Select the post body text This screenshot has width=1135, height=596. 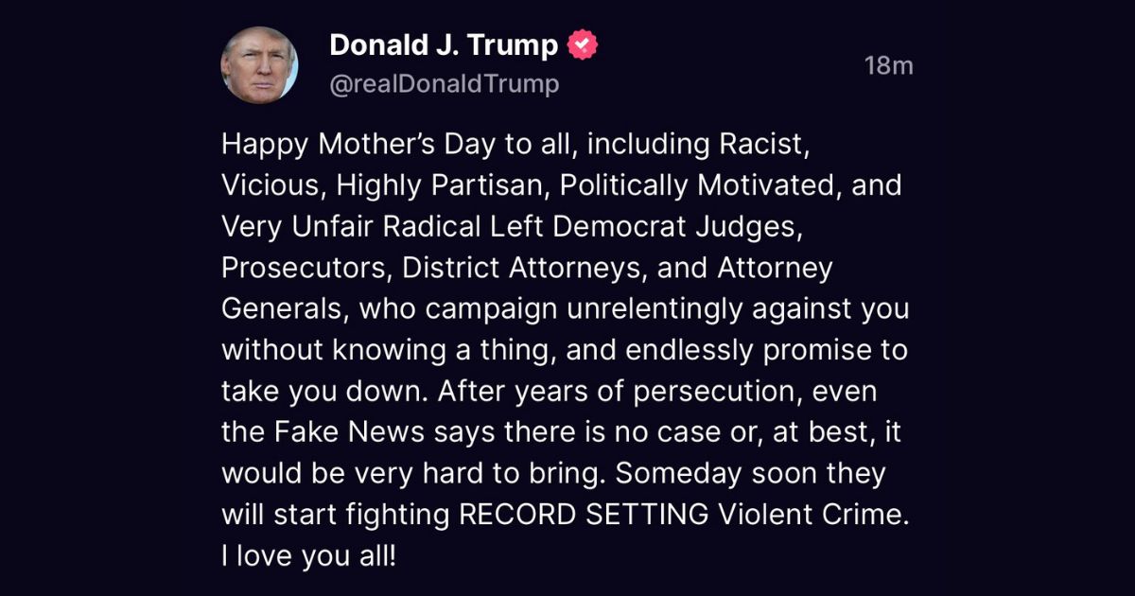565,350
